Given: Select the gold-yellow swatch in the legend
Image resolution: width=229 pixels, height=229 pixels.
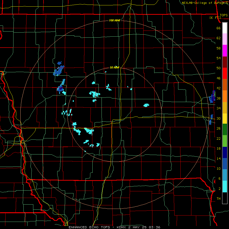Looking at the screenshot, I should pos(225,107).
